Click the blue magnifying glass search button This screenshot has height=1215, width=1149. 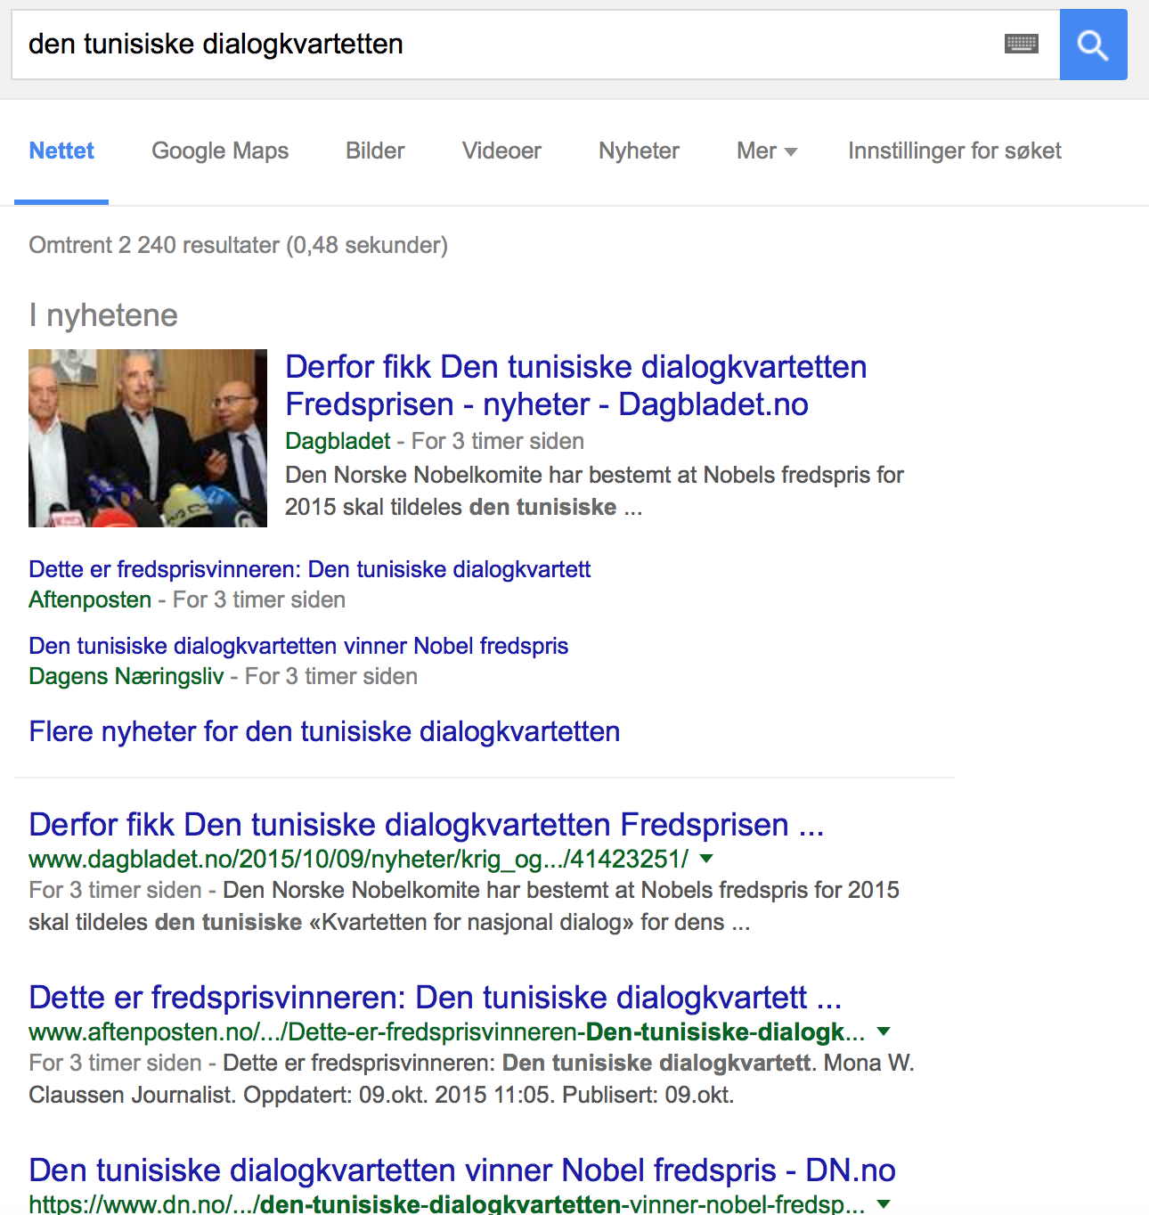coord(1093,45)
